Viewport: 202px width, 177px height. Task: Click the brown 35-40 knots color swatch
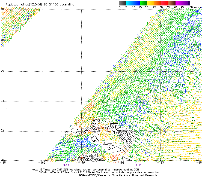[x=172, y=3]
